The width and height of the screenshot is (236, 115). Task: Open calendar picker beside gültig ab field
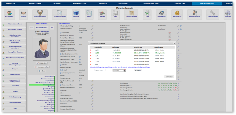(x=125, y=70)
